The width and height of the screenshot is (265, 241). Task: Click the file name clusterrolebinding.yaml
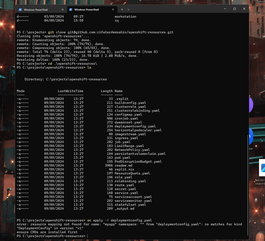click(x=137, y=111)
